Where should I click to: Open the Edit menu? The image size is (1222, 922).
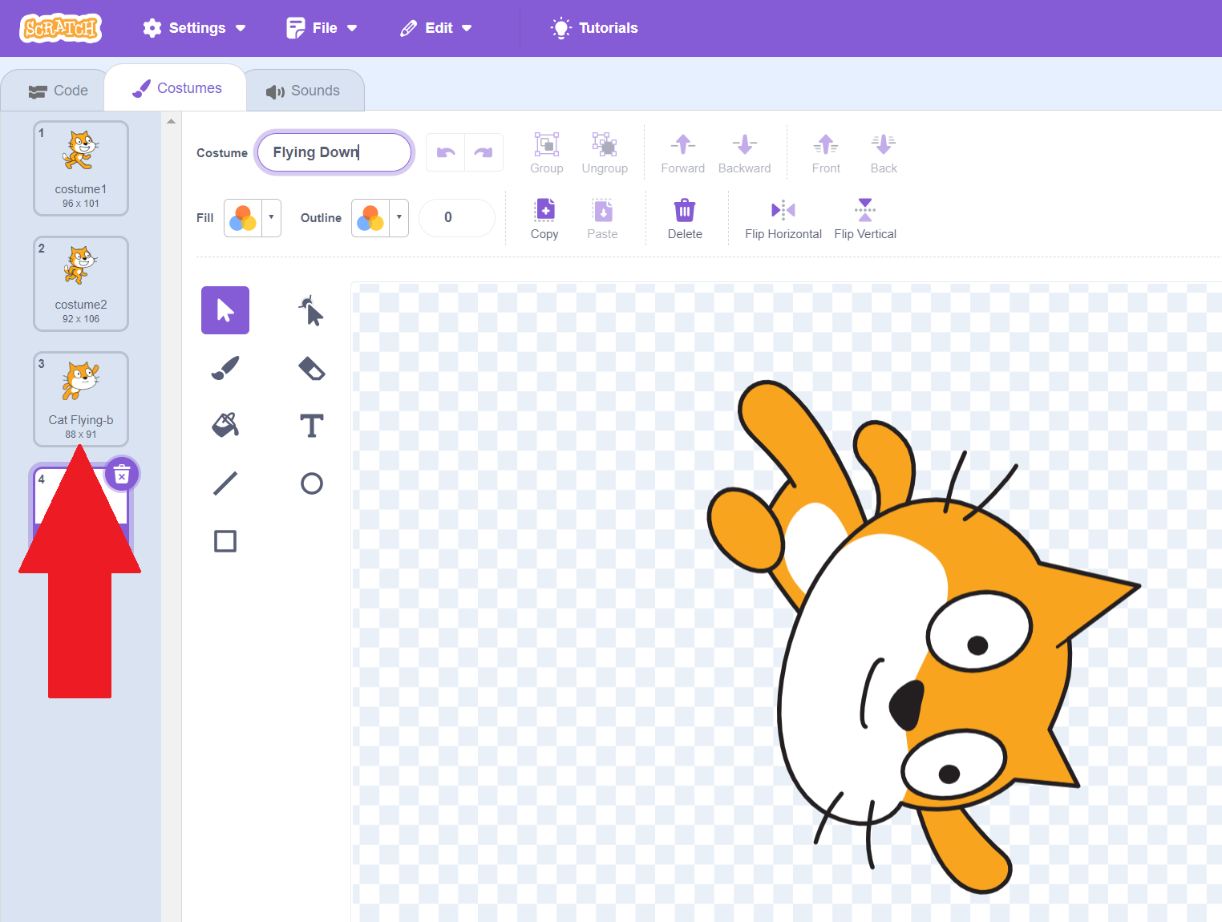pos(436,28)
